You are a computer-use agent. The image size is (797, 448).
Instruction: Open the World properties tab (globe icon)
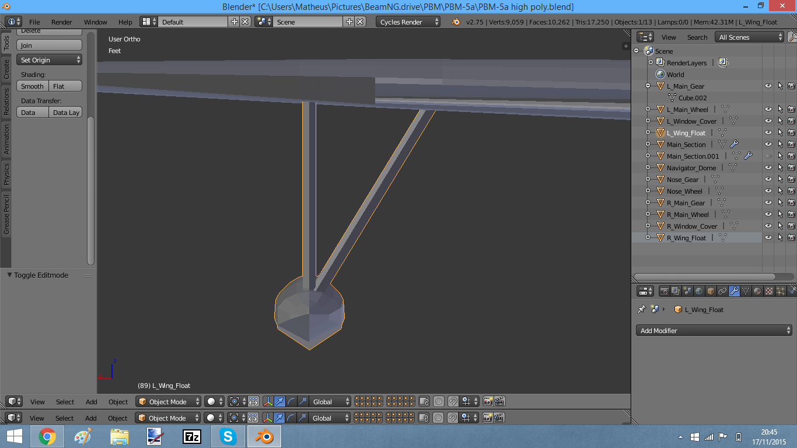click(699, 291)
